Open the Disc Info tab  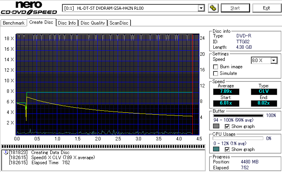coord(67,23)
